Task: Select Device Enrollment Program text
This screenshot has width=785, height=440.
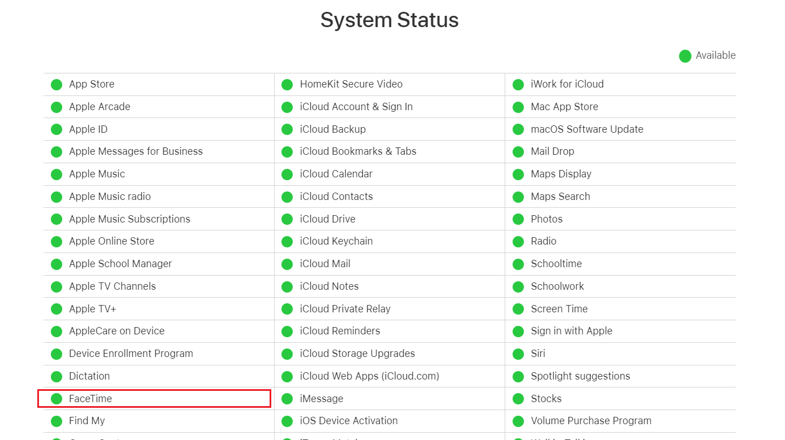Action: (x=131, y=354)
